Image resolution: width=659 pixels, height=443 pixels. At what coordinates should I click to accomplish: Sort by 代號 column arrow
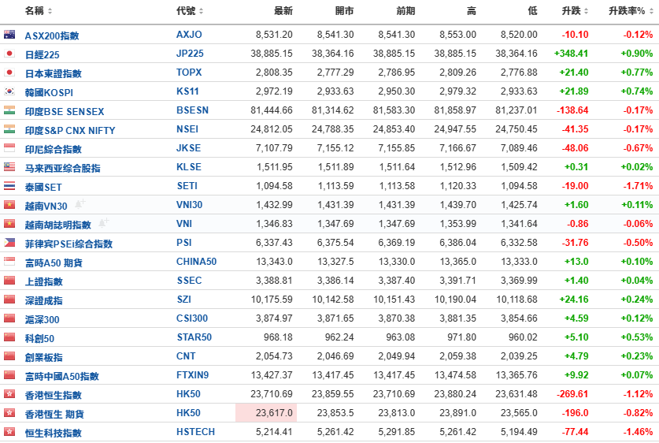(202, 11)
